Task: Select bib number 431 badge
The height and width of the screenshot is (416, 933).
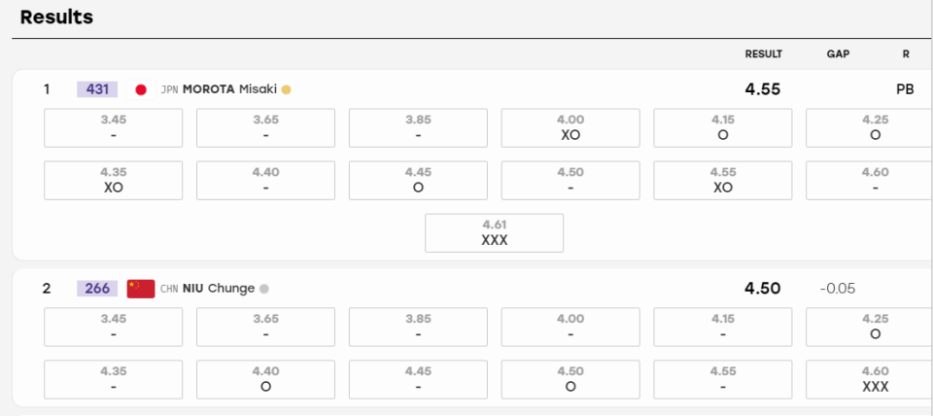Action: pyautogui.click(x=97, y=89)
